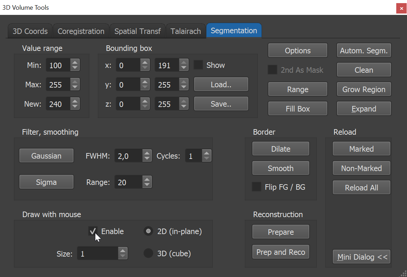Switch to the Talairach tab
Image resolution: width=407 pixels, height=277 pixels.
[x=185, y=31]
